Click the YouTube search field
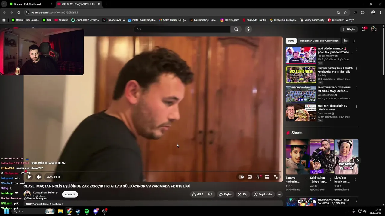This screenshot has width=385, height=216. (x=182, y=29)
